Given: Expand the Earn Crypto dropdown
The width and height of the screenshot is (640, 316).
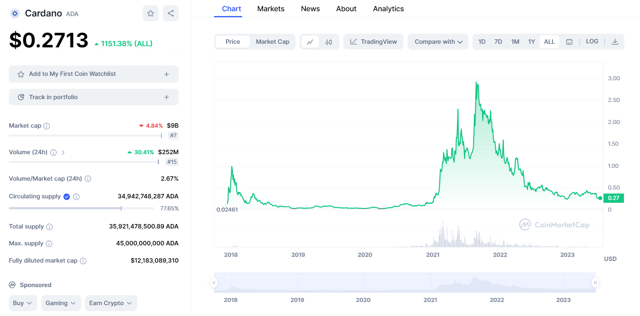Looking at the screenshot, I should pos(111,303).
